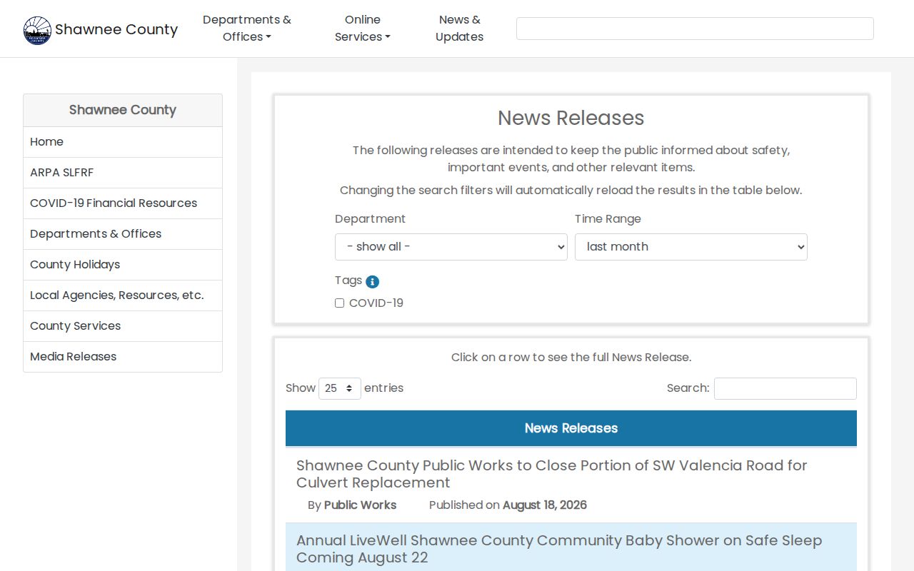This screenshot has height=571, width=914.
Task: Click the table Search input box
Action: click(785, 388)
